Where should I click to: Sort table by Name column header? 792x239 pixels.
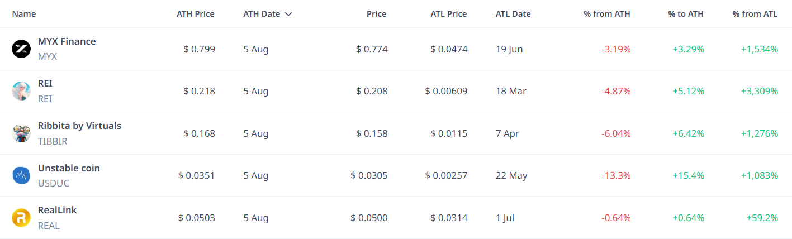coord(24,14)
